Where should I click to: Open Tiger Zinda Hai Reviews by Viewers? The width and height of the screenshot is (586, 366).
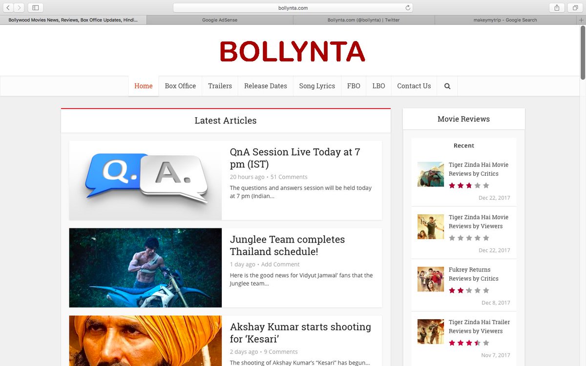pos(479,222)
